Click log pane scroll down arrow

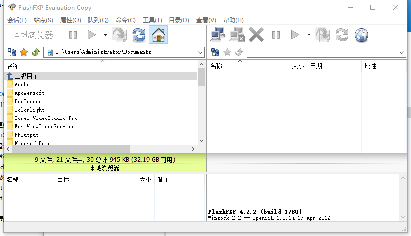pyautogui.click(x=403, y=217)
